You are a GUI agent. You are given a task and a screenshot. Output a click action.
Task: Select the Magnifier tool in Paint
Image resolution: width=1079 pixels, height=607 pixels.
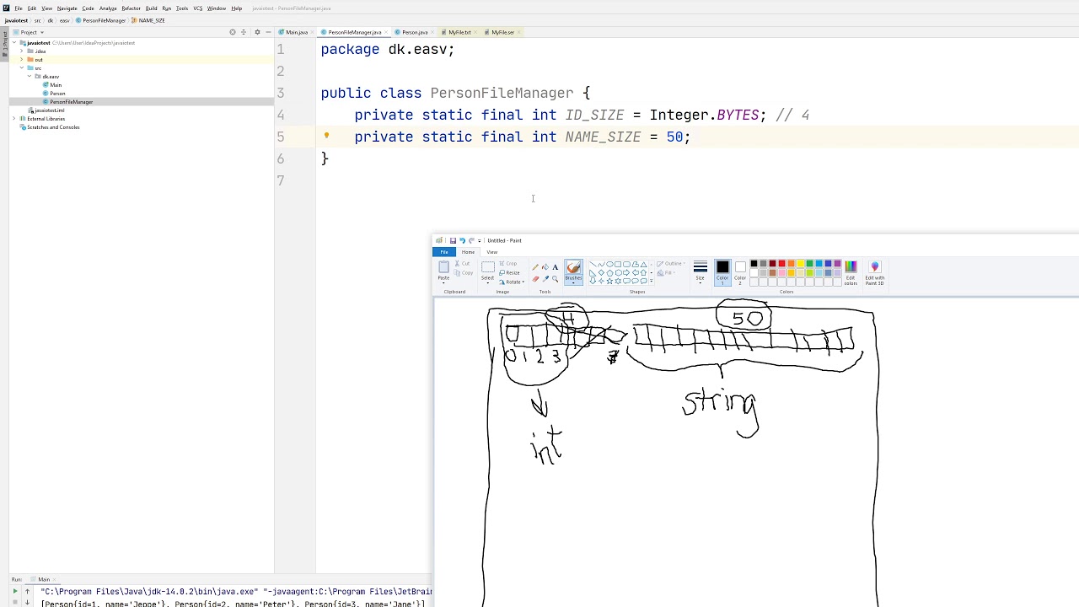(x=555, y=278)
